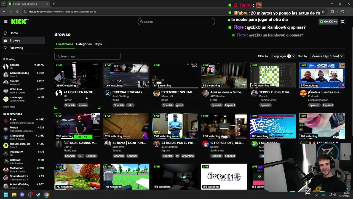Open BaldDad recommended channel

pyautogui.click(x=23, y=161)
